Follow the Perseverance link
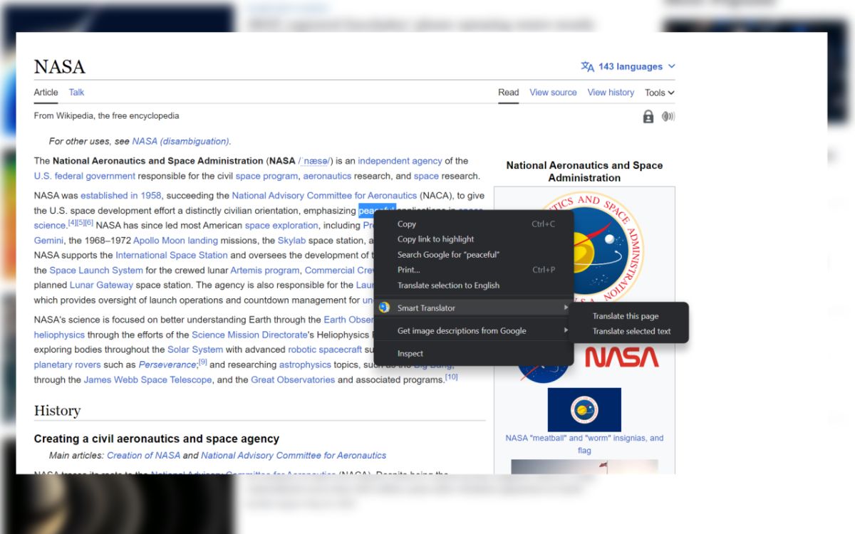 [167, 365]
